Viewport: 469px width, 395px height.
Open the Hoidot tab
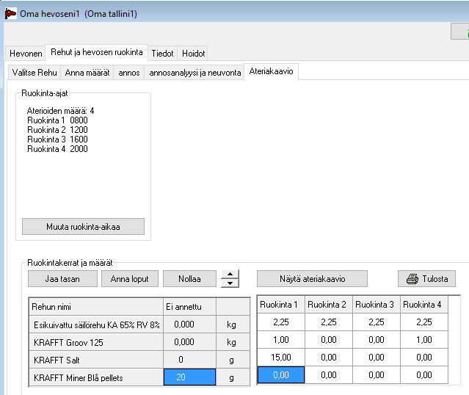point(194,54)
